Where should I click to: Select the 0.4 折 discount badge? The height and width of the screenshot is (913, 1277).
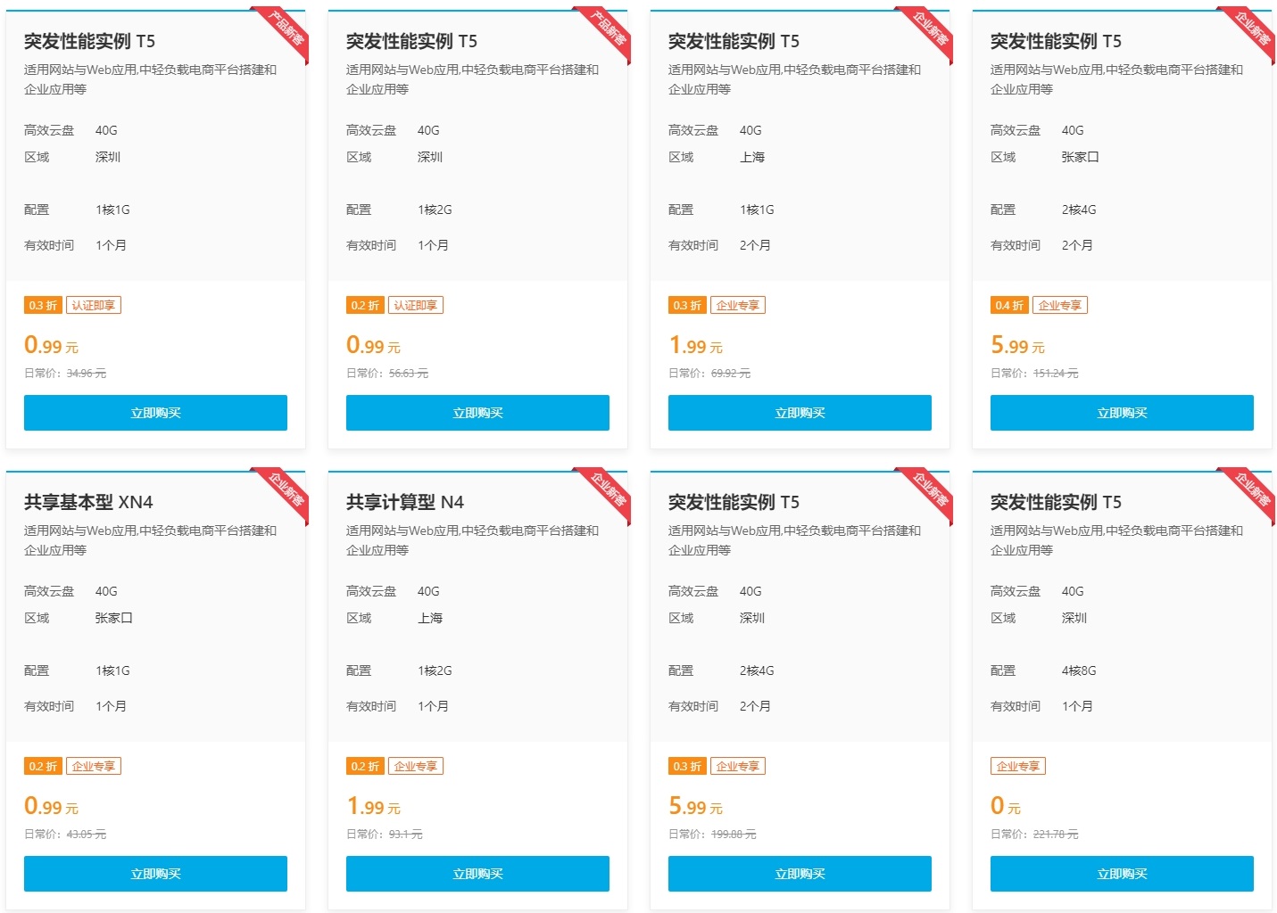point(1009,305)
